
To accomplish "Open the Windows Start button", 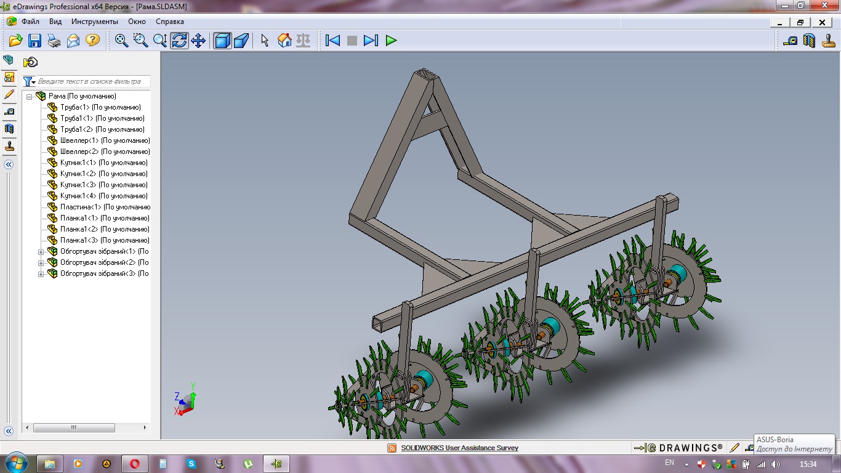I will pyautogui.click(x=15, y=463).
